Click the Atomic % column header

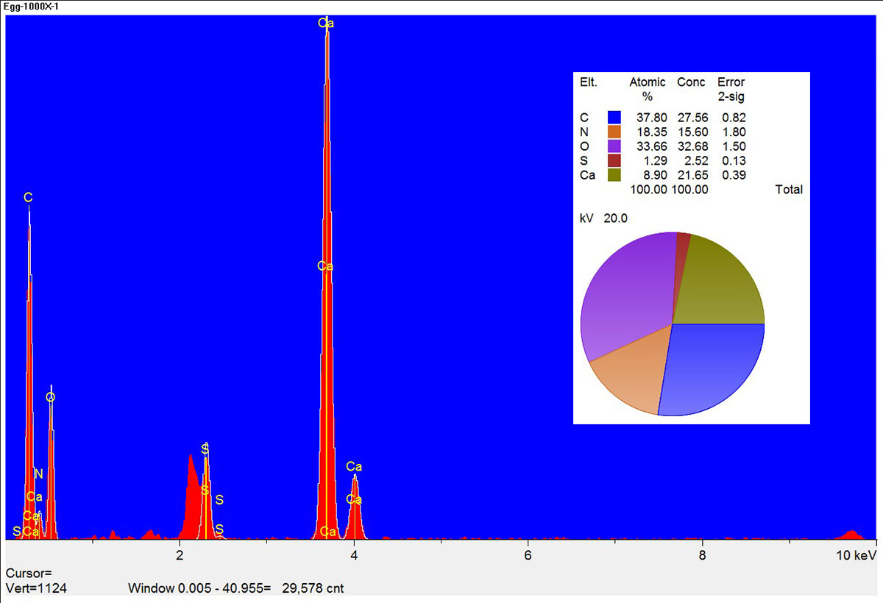pyautogui.click(x=648, y=89)
